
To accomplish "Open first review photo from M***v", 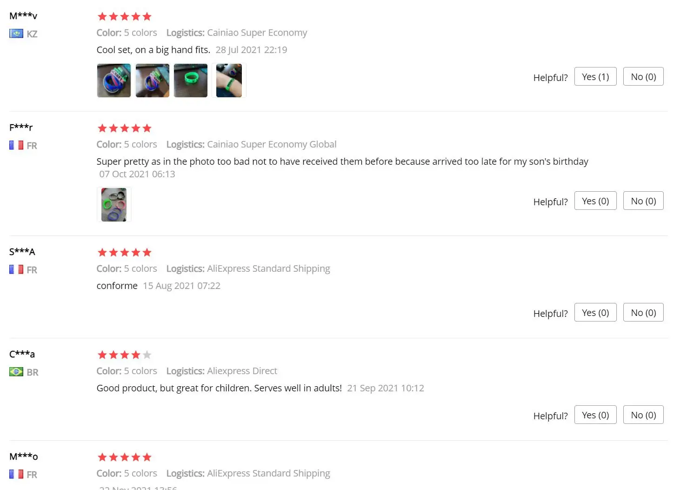I will [114, 81].
